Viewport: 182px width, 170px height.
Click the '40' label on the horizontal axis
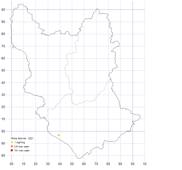point(60,164)
